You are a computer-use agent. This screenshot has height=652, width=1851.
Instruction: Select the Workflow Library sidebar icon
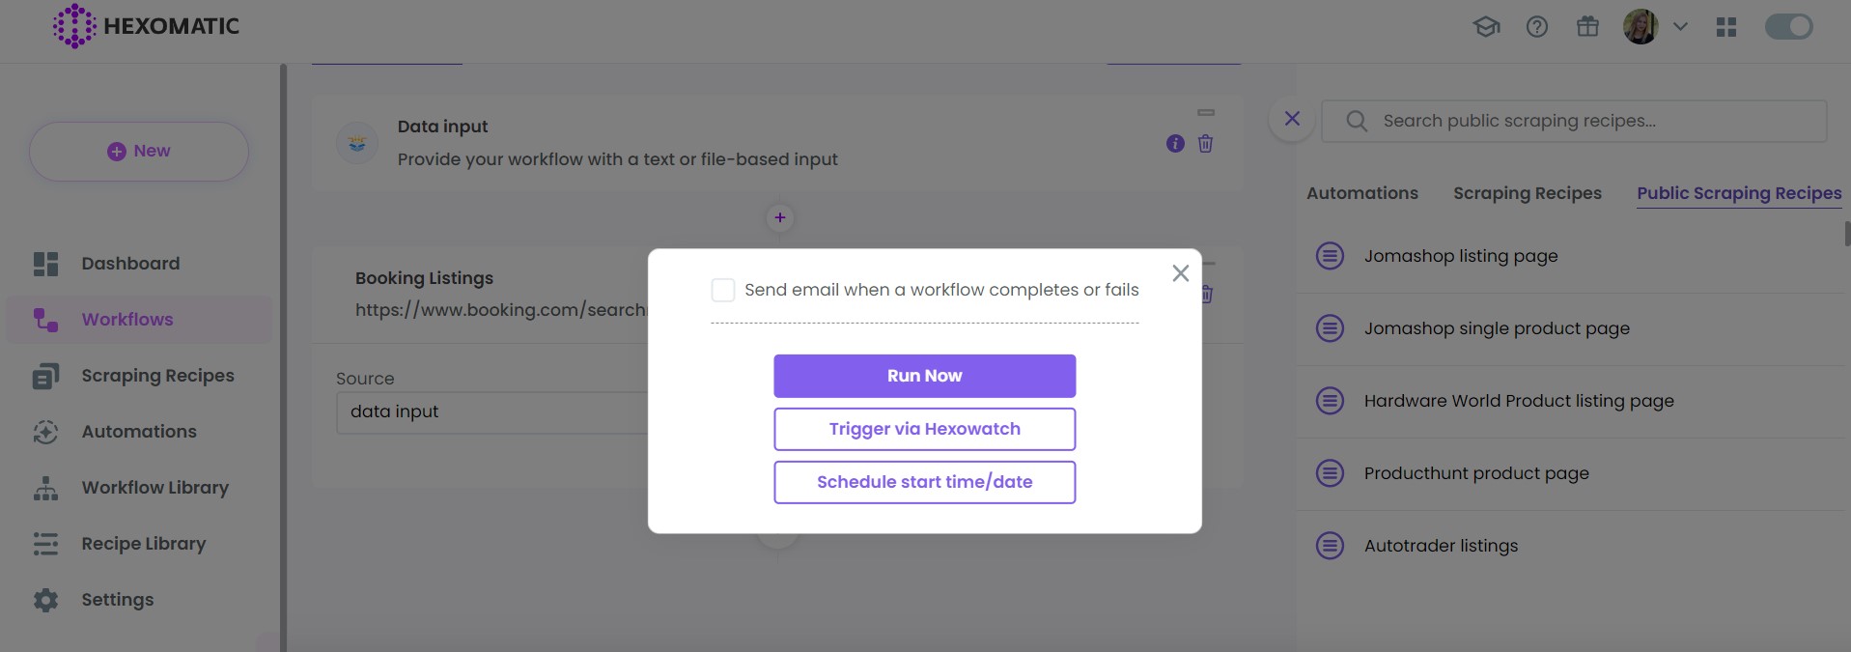44,487
